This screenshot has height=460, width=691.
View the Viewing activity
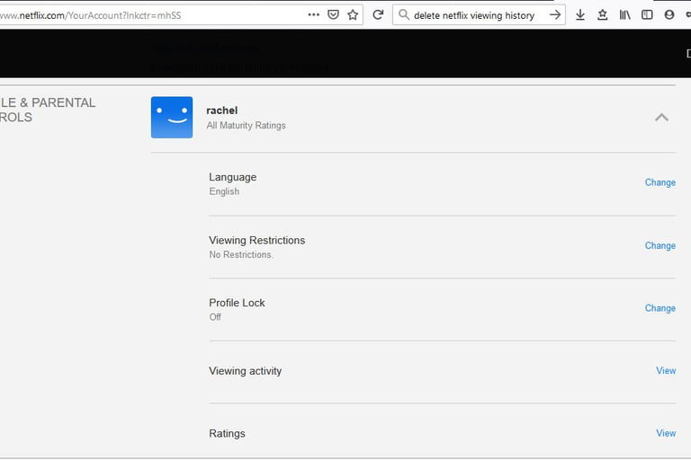click(x=666, y=371)
